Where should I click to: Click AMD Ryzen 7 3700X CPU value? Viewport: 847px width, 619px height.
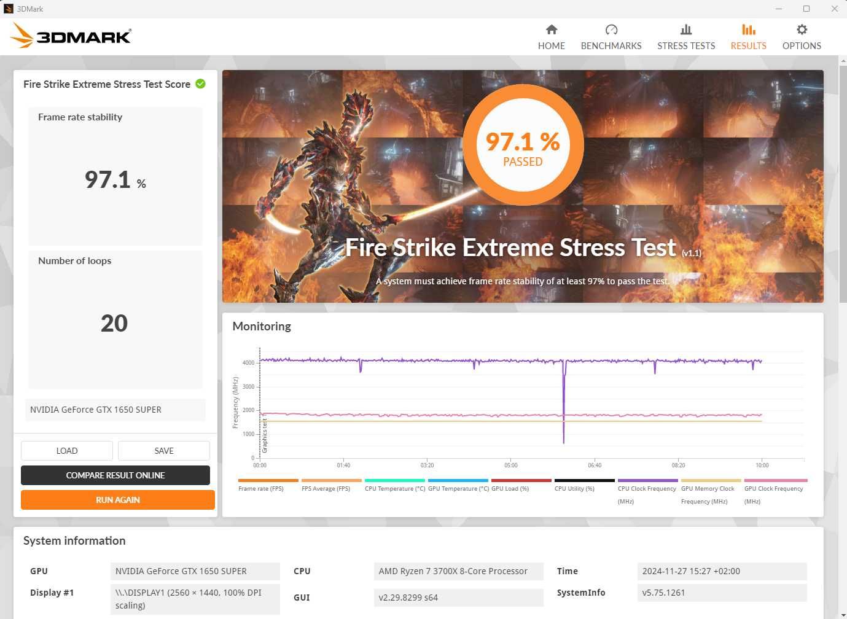pyautogui.click(x=459, y=571)
